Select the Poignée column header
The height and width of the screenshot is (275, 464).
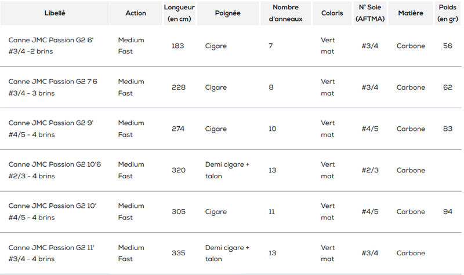click(x=227, y=13)
